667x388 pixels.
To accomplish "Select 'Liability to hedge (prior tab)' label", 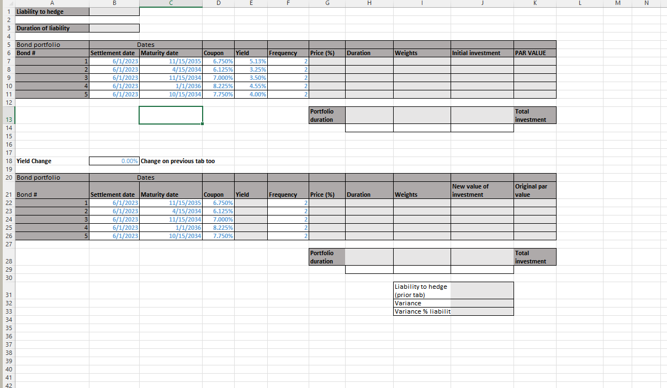I will point(422,290).
